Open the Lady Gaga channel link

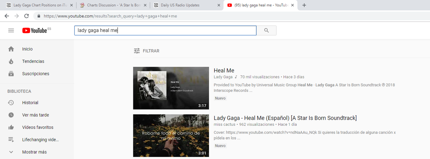(x=223, y=77)
